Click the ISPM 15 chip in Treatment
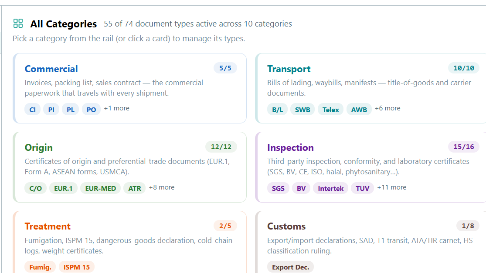 [x=77, y=267]
